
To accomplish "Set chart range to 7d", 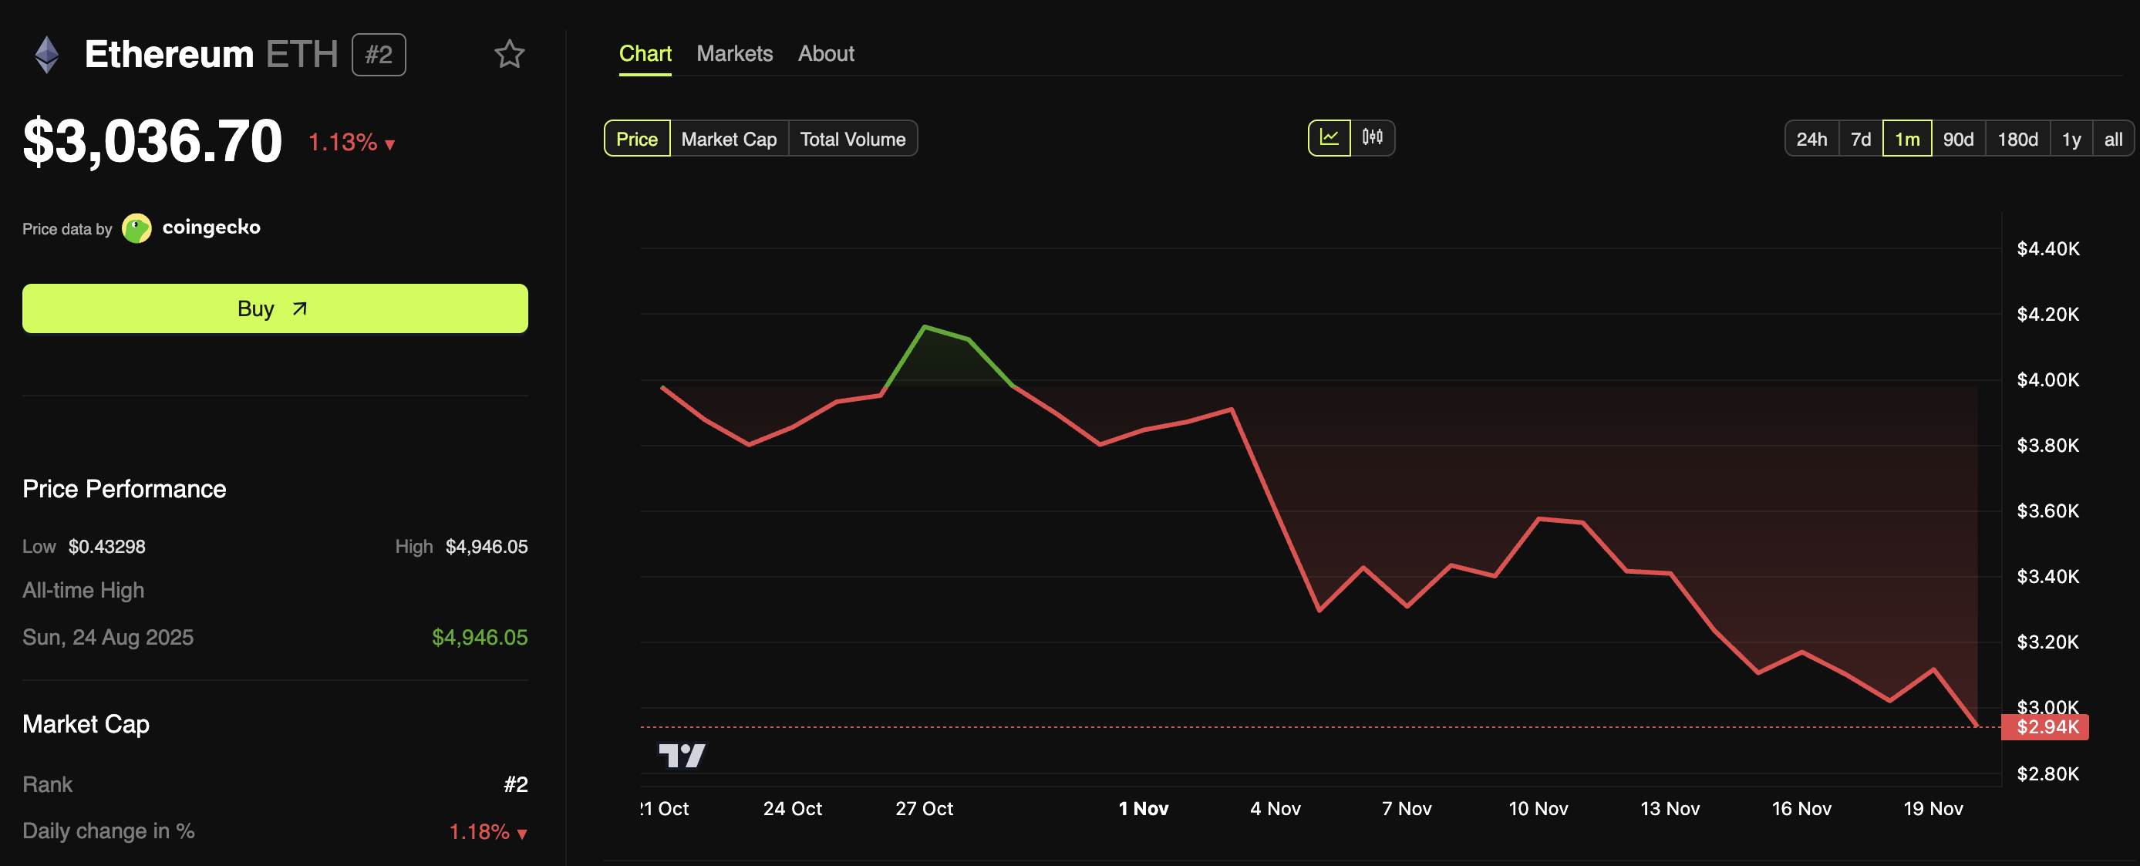I will click(x=1860, y=139).
